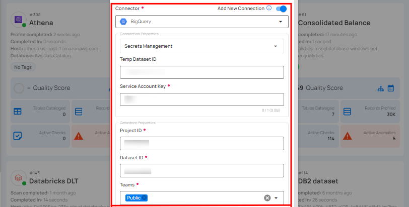Viewport: 409px width, 207px height.
Task: Focus the Project ID input field
Action: 202,143
